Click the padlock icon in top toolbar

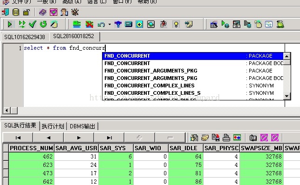click(x=27, y=12)
